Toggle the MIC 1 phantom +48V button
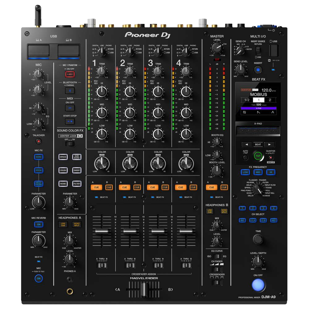 (70, 74)
